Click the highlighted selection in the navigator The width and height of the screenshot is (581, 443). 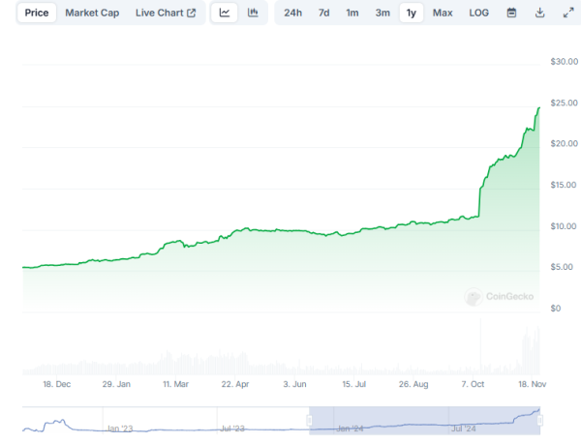point(425,421)
